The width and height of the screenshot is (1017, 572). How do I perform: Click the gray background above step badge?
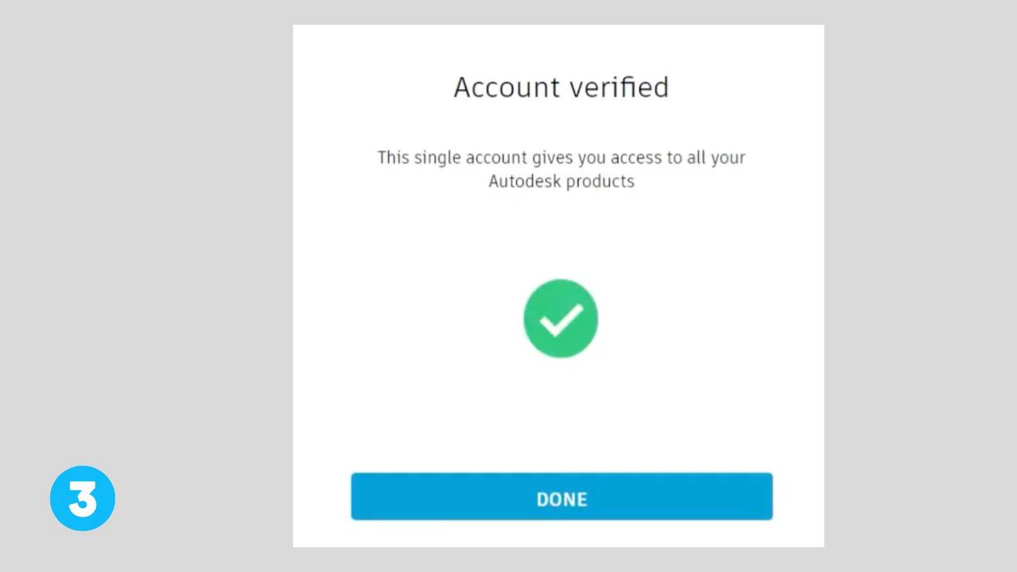coord(83,254)
